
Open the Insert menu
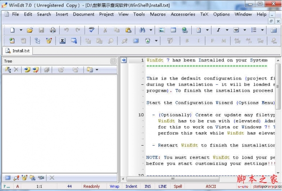click(62, 14)
